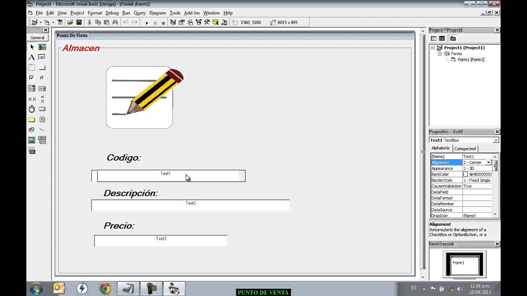This screenshot has height=296, width=527.
Task: Click the Break pause toolbar button
Action: tap(155, 23)
